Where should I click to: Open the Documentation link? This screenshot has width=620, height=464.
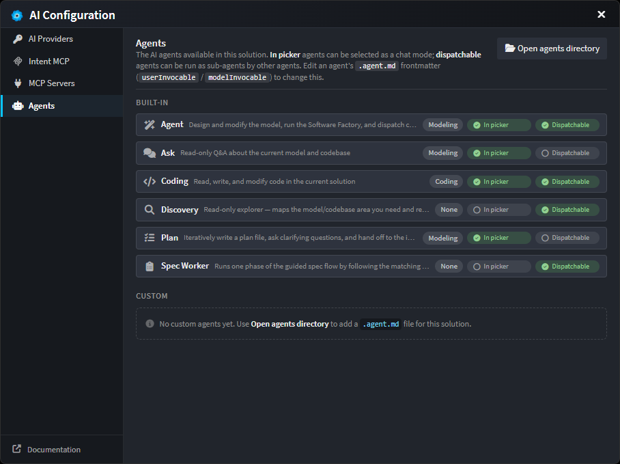(x=54, y=450)
